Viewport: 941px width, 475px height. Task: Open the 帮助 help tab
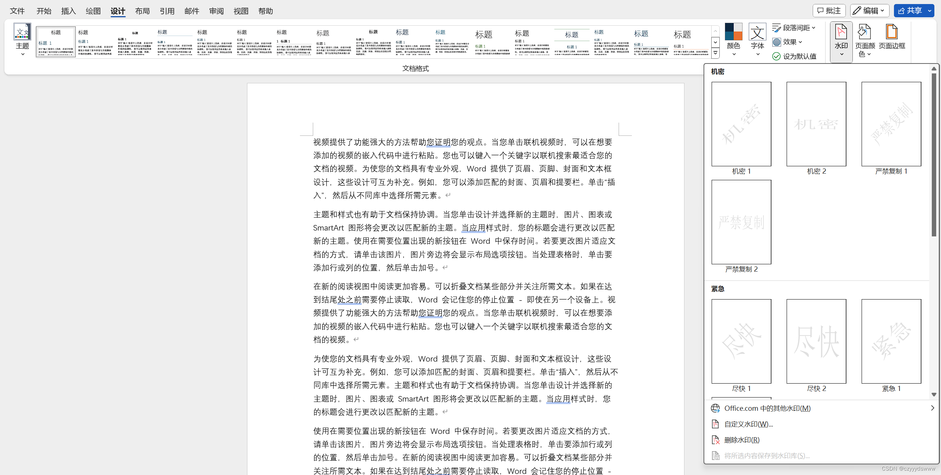[x=265, y=11]
